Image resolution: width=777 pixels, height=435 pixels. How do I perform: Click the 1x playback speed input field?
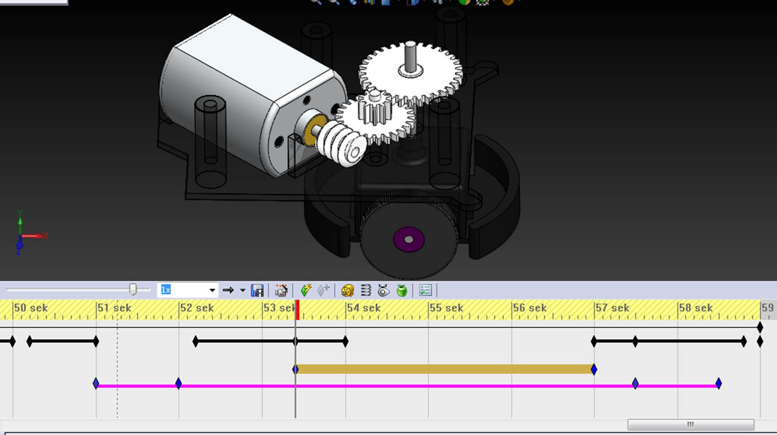point(183,290)
